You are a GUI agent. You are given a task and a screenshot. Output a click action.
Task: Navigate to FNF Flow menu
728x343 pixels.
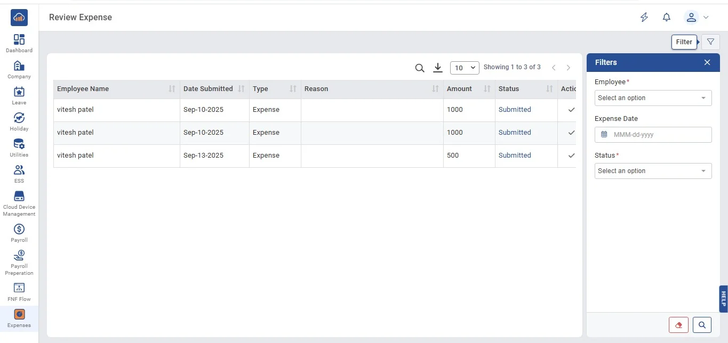(x=19, y=292)
